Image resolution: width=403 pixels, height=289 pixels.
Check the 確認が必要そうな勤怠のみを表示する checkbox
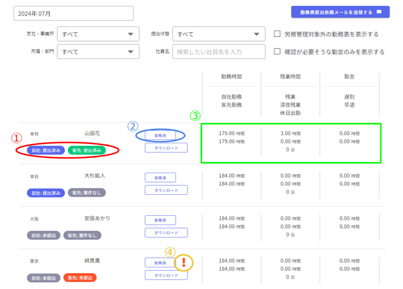tap(278, 51)
